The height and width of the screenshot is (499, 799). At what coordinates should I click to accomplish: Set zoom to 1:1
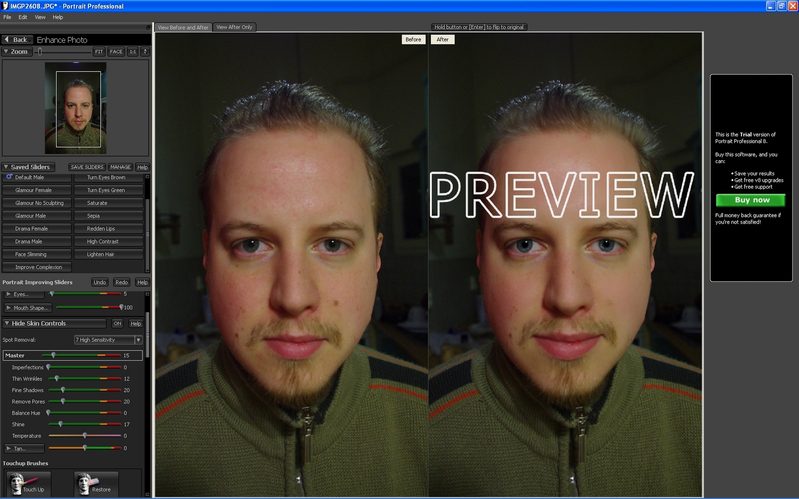click(133, 51)
